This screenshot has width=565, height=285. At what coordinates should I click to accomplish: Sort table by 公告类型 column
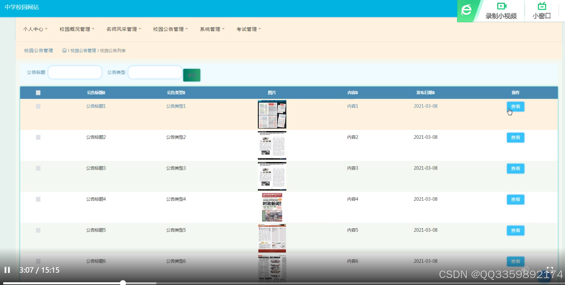point(176,93)
